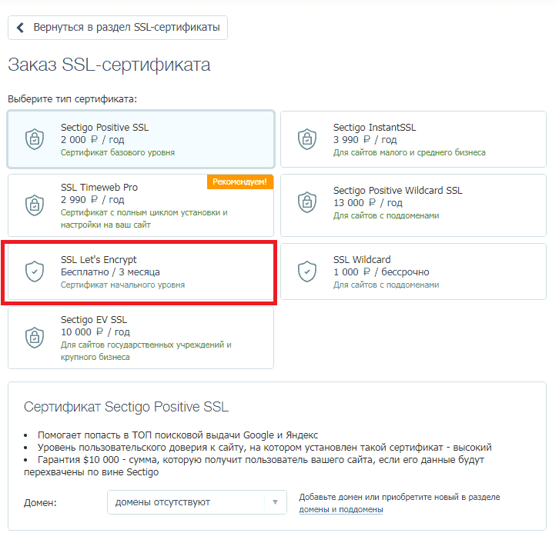
Task: Click the shield icon of Sectigo Positive Wildcard SSL
Action: coord(307,202)
